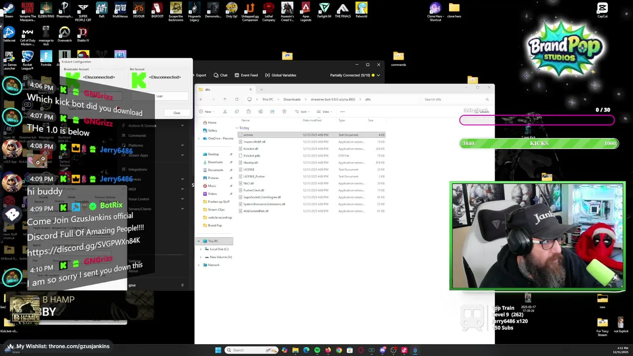Open the Sort dropdown in Explorer

303,112
